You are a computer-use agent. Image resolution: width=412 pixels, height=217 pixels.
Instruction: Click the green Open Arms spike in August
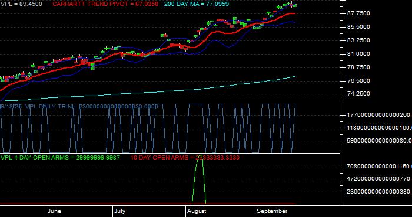pos(199,179)
